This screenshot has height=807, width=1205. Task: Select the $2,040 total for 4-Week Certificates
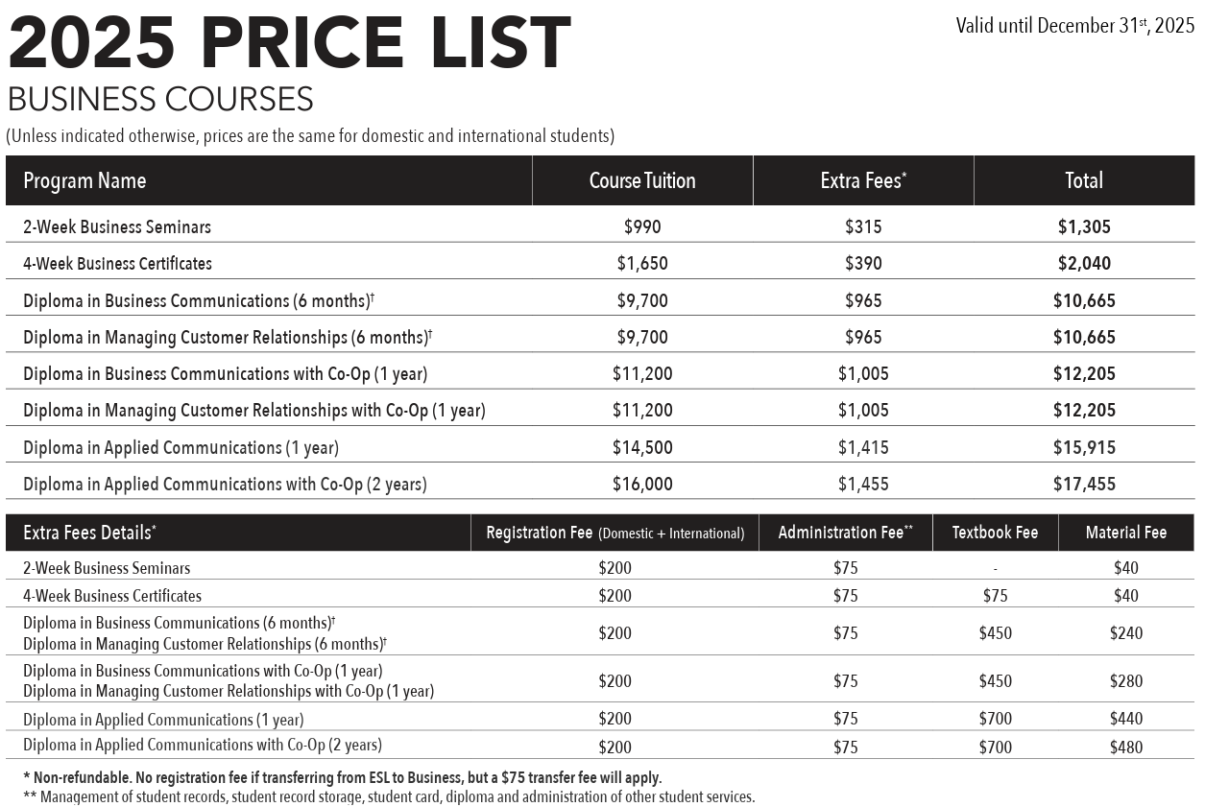pos(1084,264)
